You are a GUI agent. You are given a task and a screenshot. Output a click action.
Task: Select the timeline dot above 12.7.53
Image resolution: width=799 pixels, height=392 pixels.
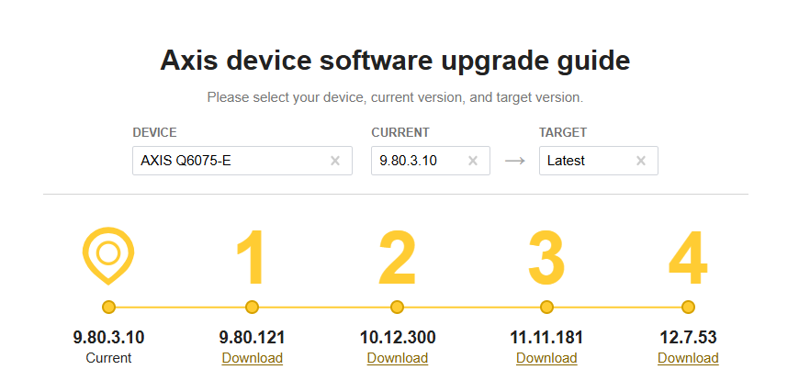(x=688, y=307)
